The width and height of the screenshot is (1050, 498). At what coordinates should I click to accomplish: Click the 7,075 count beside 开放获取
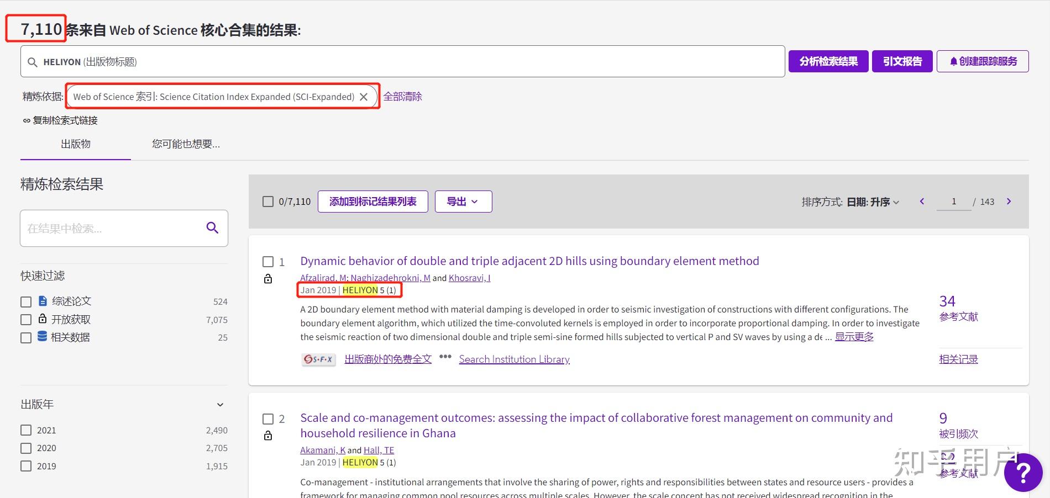pyautogui.click(x=217, y=320)
